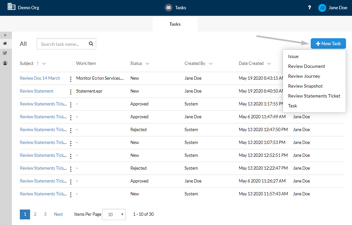Viewport: 352px width, 225px height.
Task: Open Items Per Page dropdown
Action: click(114, 214)
